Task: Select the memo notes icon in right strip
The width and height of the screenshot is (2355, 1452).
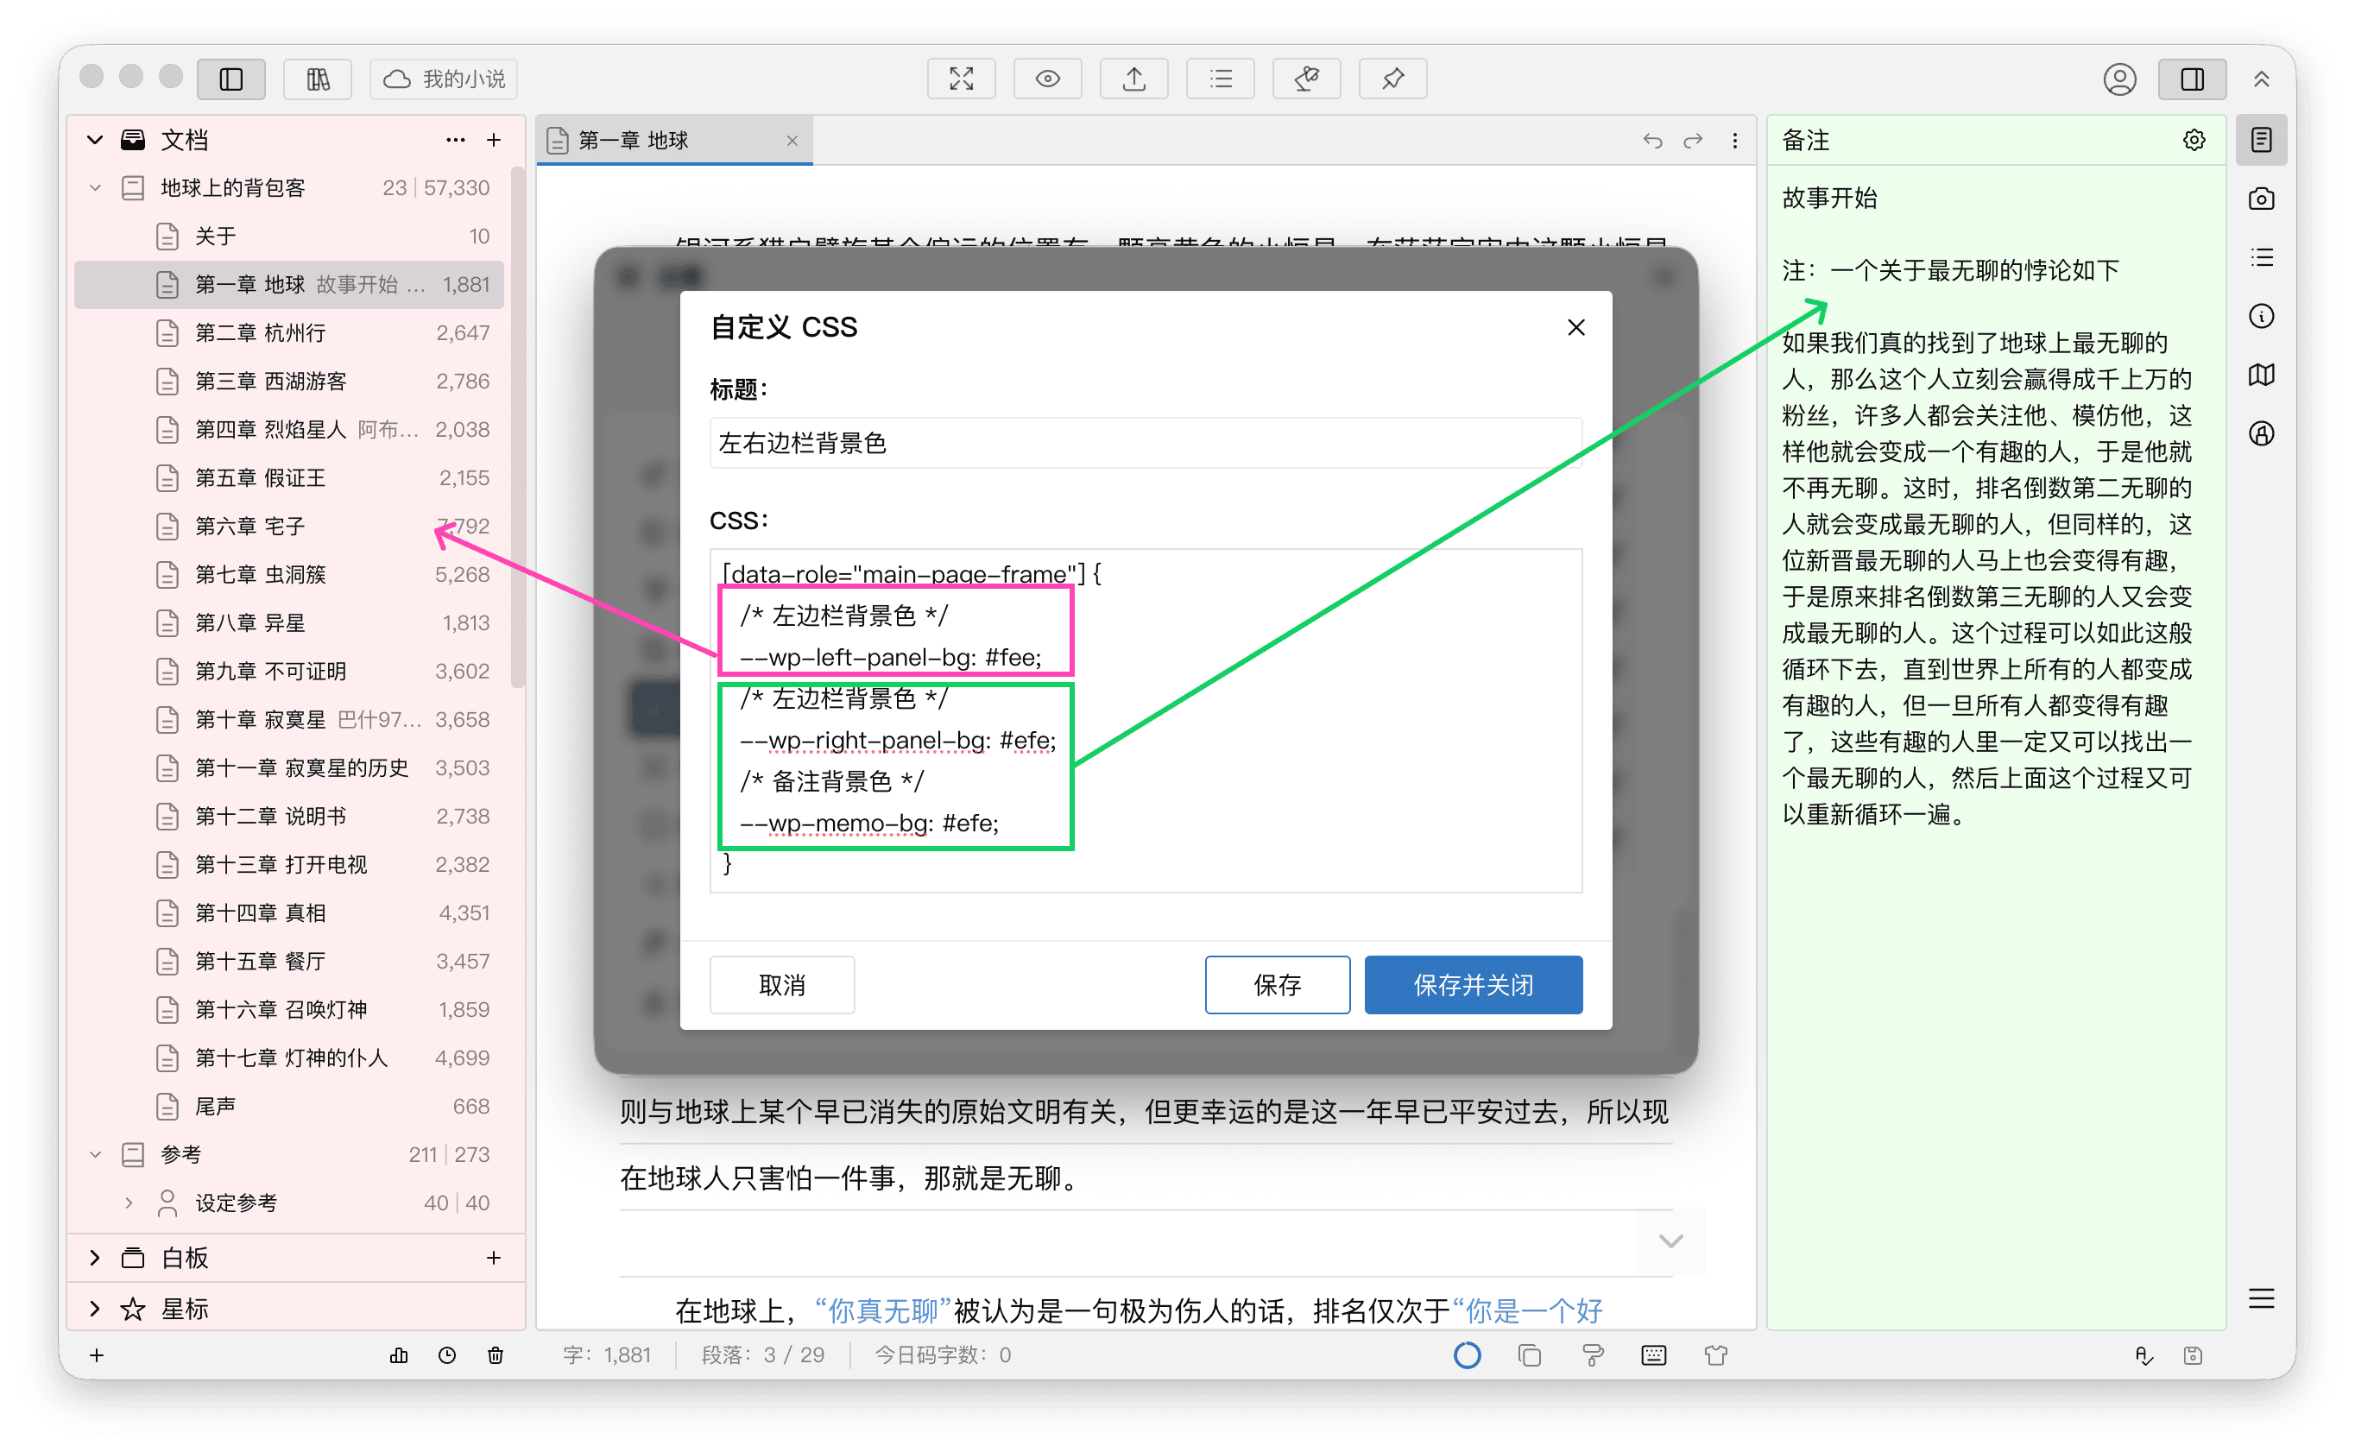Action: coord(2261,140)
